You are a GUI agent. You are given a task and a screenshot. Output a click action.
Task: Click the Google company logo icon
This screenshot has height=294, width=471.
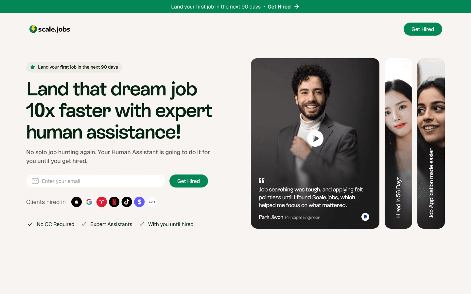pyautogui.click(x=89, y=202)
